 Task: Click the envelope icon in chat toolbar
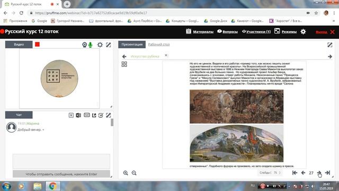(x=87, y=115)
